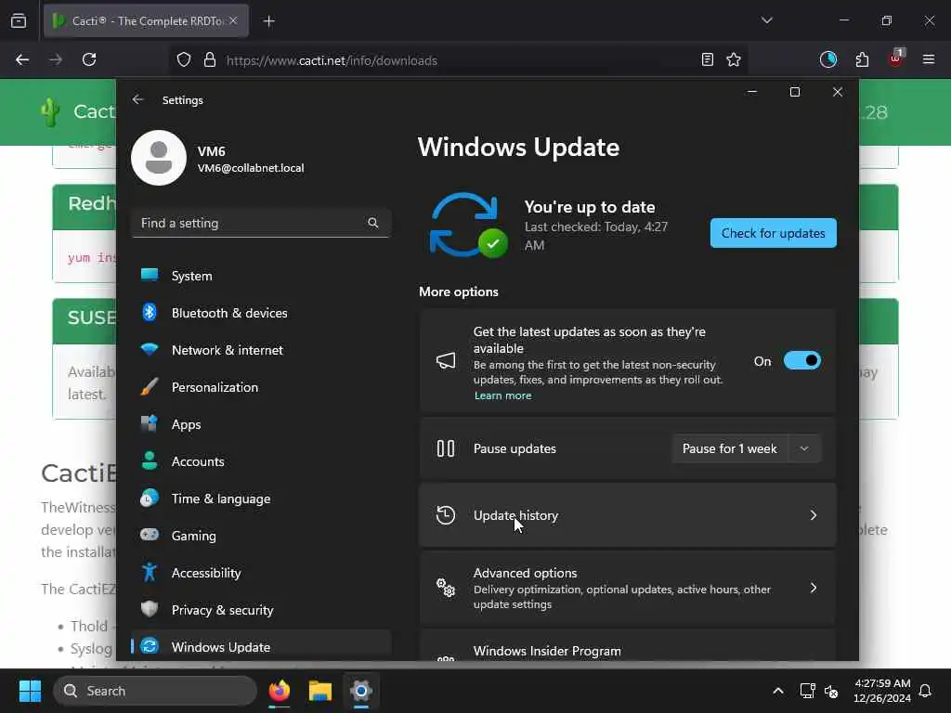Open the Windows Start menu
Screen dimensions: 951x713
pos(30,691)
